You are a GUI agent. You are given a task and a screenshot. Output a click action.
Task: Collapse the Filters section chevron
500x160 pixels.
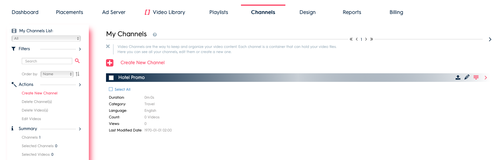click(80, 49)
